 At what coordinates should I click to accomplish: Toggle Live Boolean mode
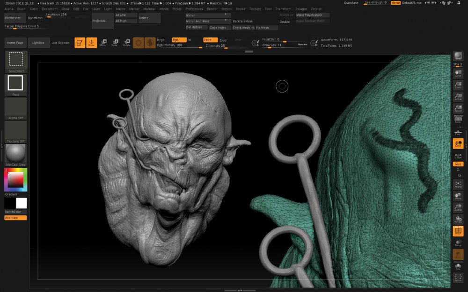tap(60, 43)
